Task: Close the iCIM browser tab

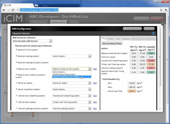Action: click(x=32, y=5)
